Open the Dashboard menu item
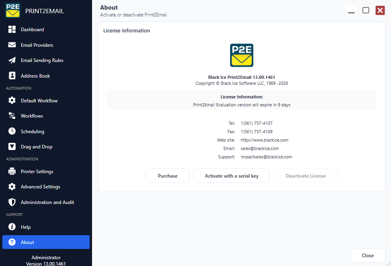The image size is (391, 266). click(x=46, y=30)
